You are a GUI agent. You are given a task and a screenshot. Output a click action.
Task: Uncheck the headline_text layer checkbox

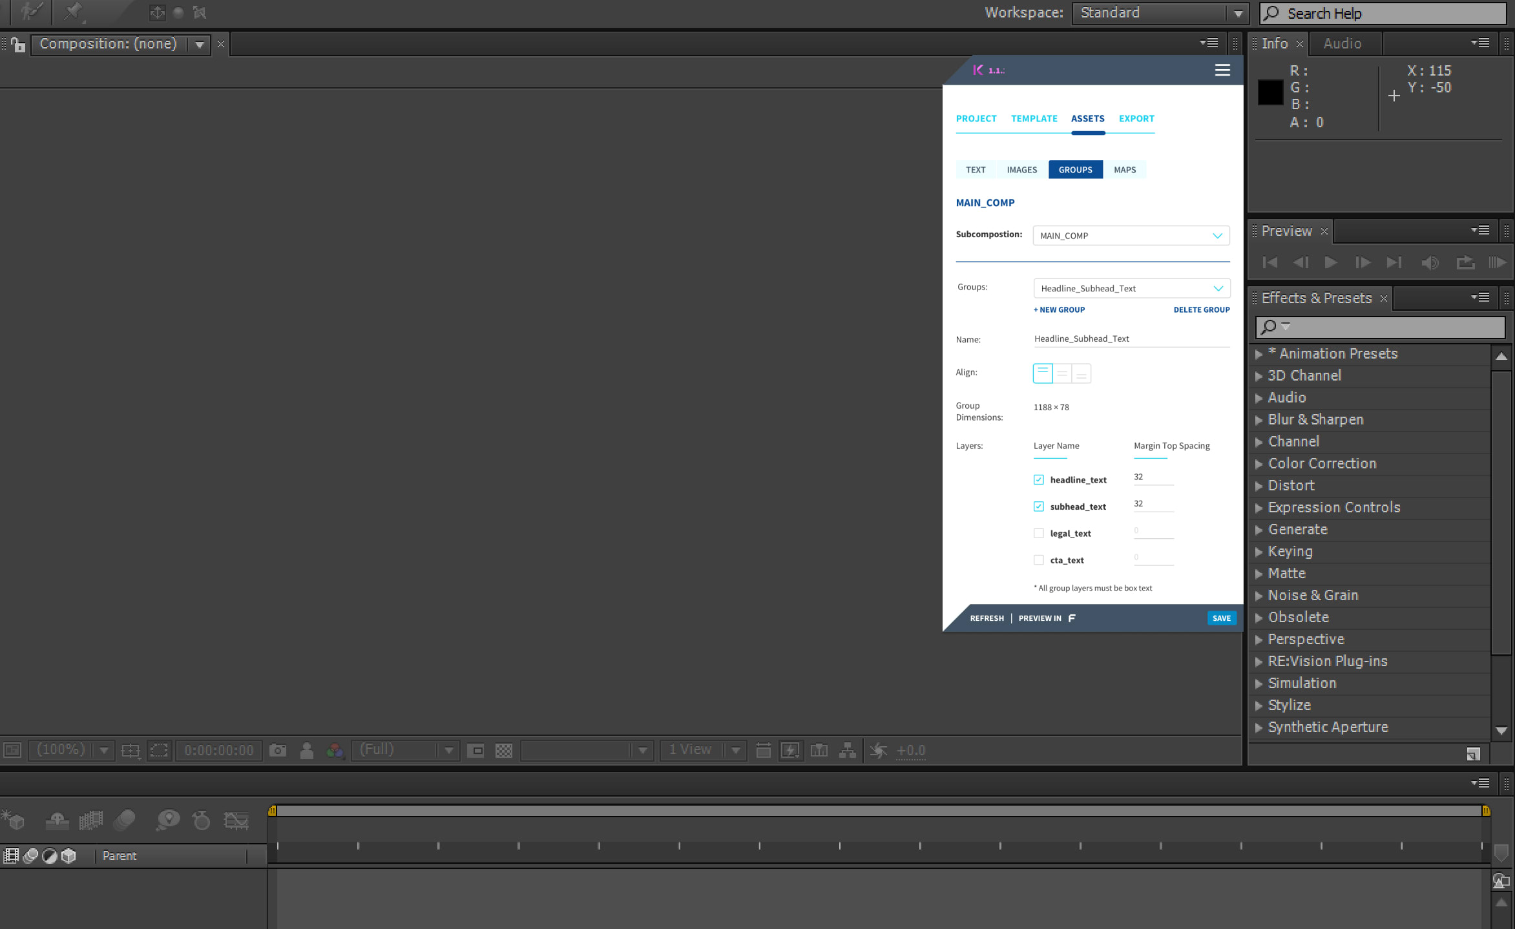[x=1038, y=479]
